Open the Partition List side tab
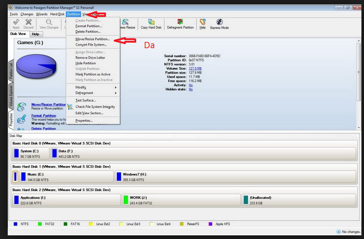 [11, 71]
